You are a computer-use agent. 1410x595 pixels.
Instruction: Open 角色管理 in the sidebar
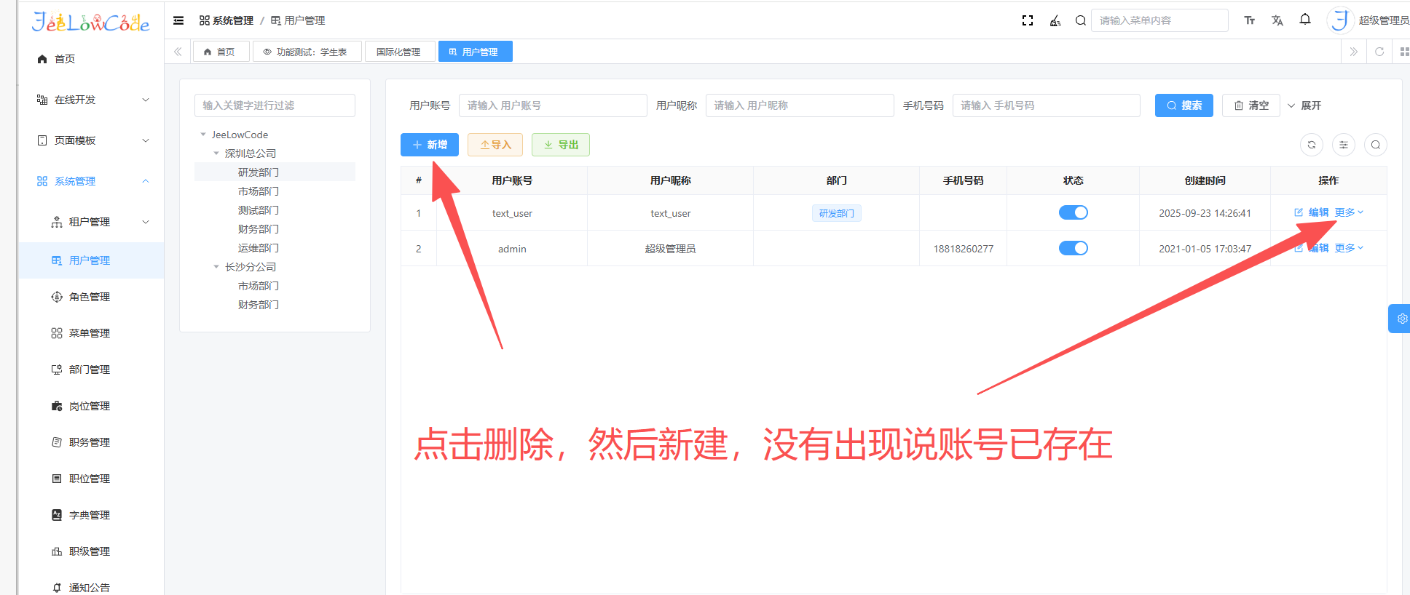pyautogui.click(x=90, y=297)
